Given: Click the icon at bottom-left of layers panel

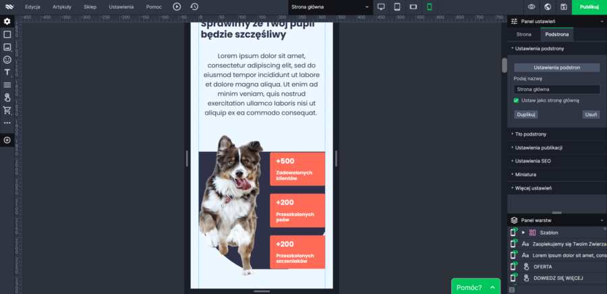Looking at the screenshot, I should point(512,290).
